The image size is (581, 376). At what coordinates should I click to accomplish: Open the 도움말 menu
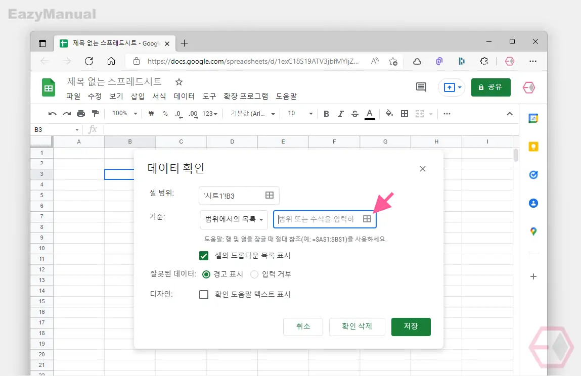(x=286, y=97)
